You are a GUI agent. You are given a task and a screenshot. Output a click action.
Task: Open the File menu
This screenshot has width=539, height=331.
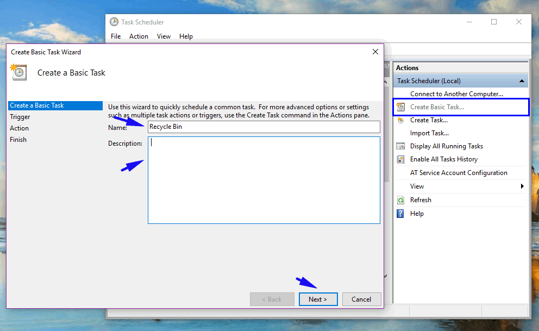pyautogui.click(x=116, y=36)
